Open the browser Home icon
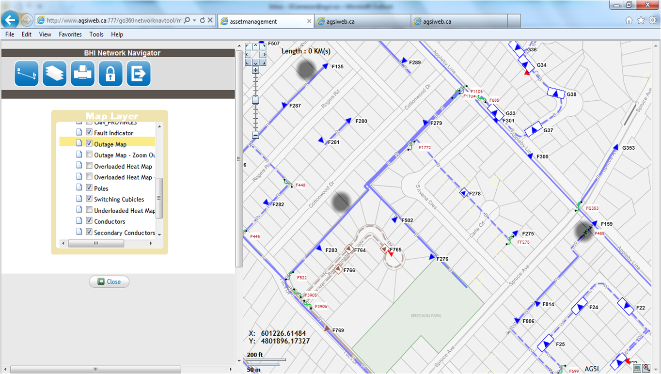 (629, 20)
